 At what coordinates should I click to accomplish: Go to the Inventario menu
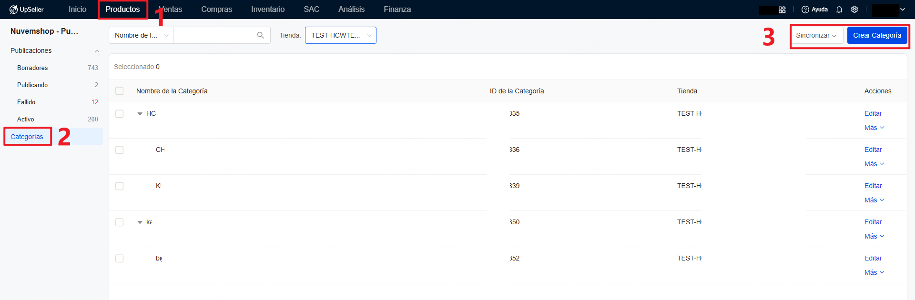(x=267, y=10)
